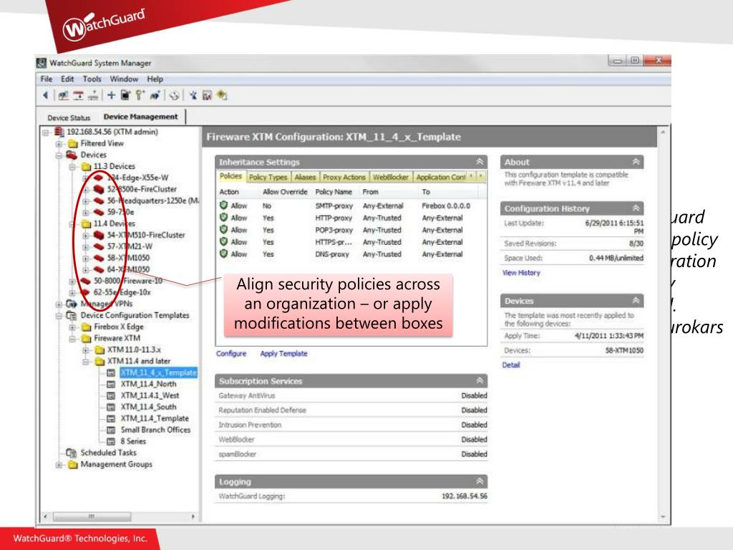Click the Device Configuration Templates icon
The width and height of the screenshot is (733, 550).
coord(72,316)
